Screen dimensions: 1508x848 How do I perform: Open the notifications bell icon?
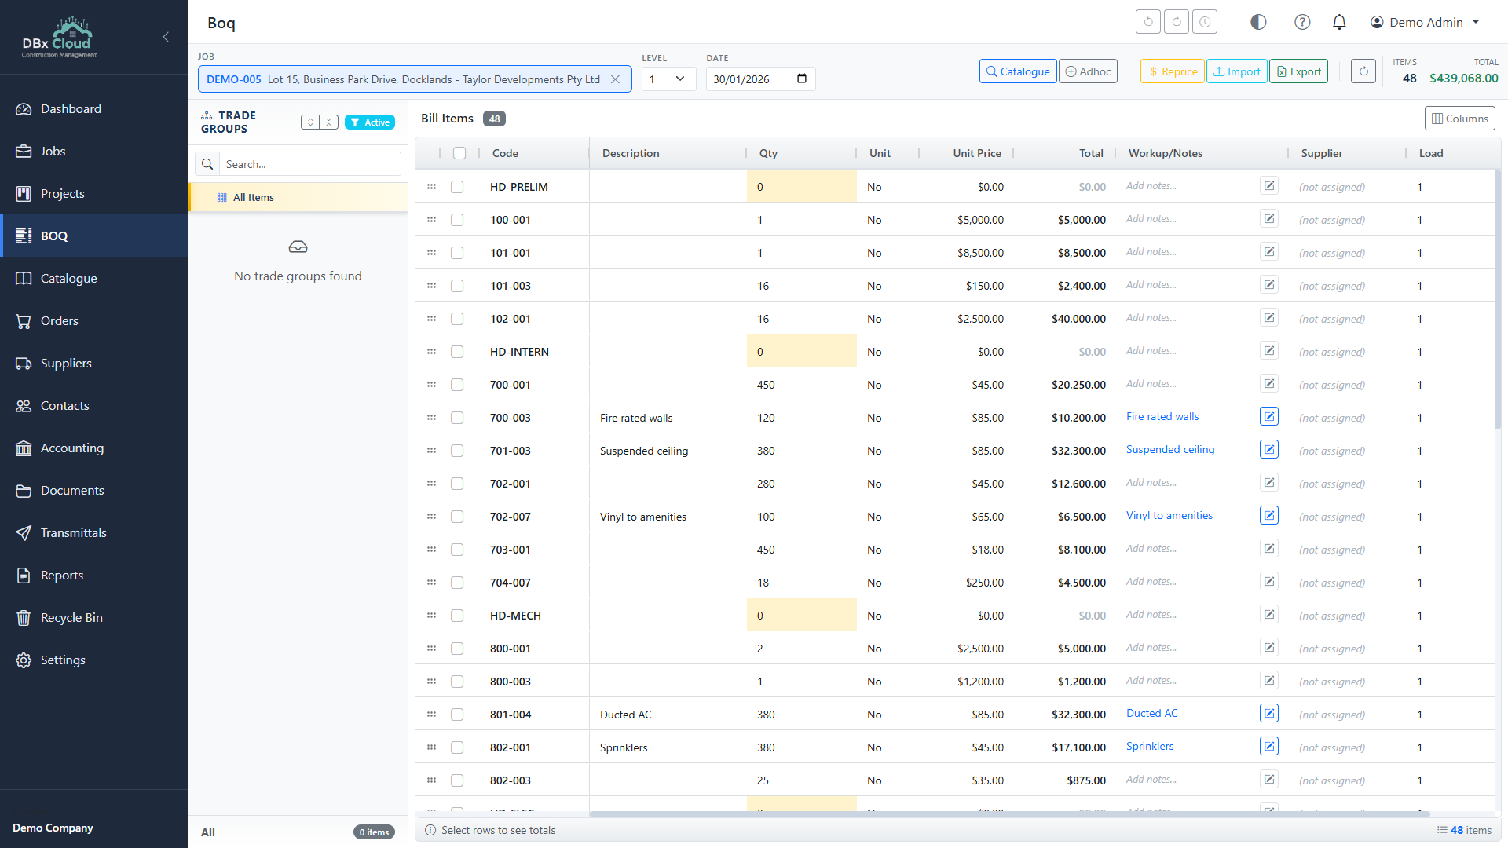1339,22
